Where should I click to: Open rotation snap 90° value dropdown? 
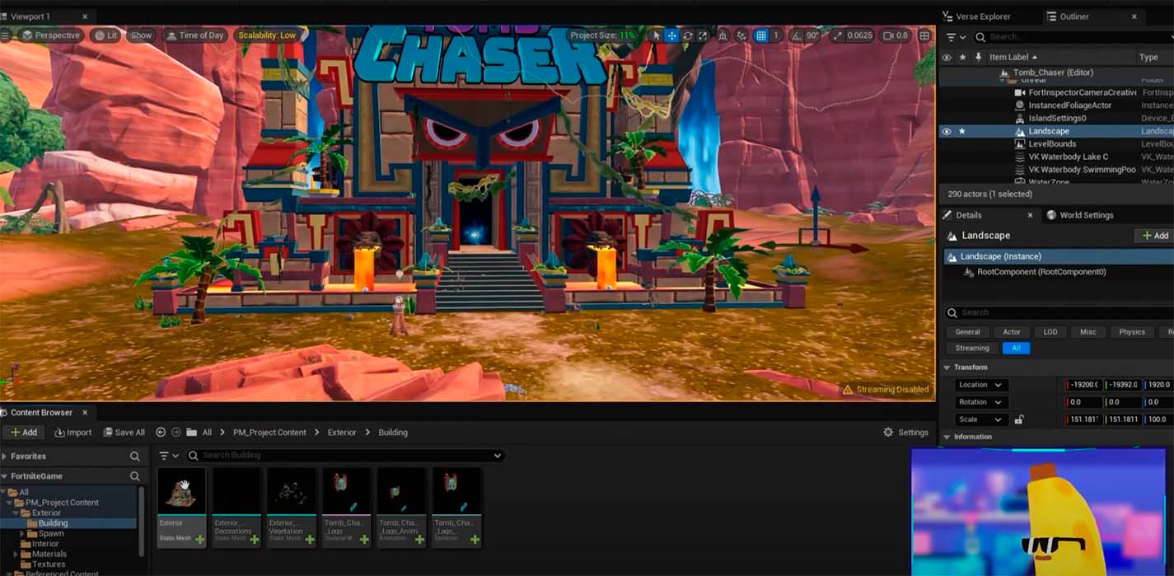[x=814, y=35]
